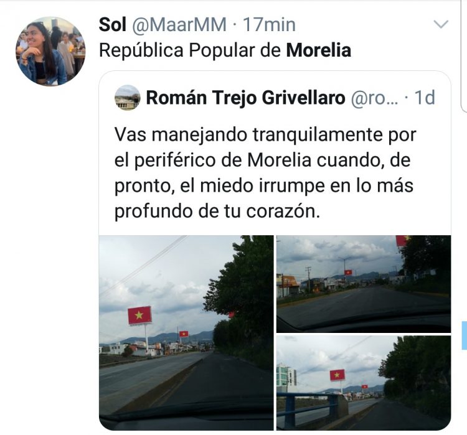Open Román Trejo Grivellaro's name in quote
467x435 pixels.
point(245,98)
